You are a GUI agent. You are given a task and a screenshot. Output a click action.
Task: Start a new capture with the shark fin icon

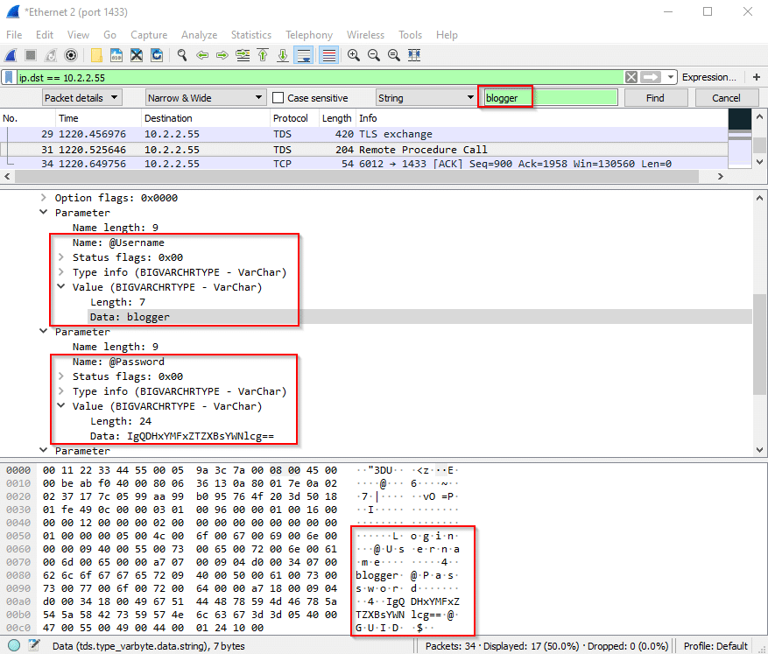(x=12, y=54)
